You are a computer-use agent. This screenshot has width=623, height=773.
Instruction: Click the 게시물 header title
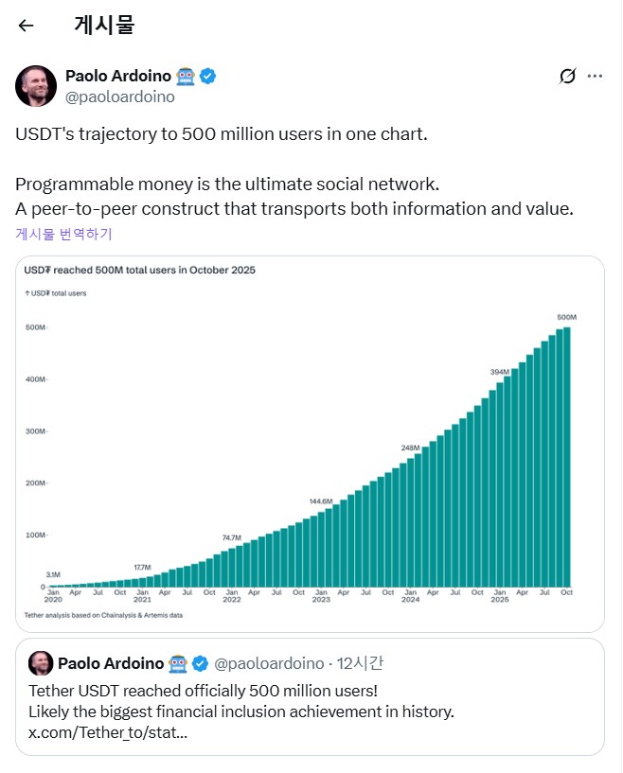pos(104,26)
